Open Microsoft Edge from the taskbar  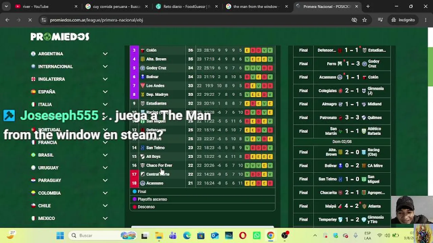pyautogui.click(x=187, y=236)
